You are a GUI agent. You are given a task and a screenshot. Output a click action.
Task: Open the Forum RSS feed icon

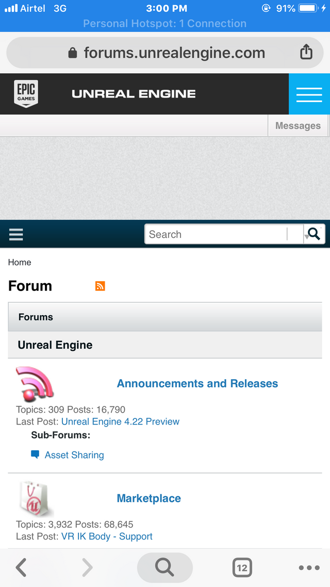click(100, 286)
